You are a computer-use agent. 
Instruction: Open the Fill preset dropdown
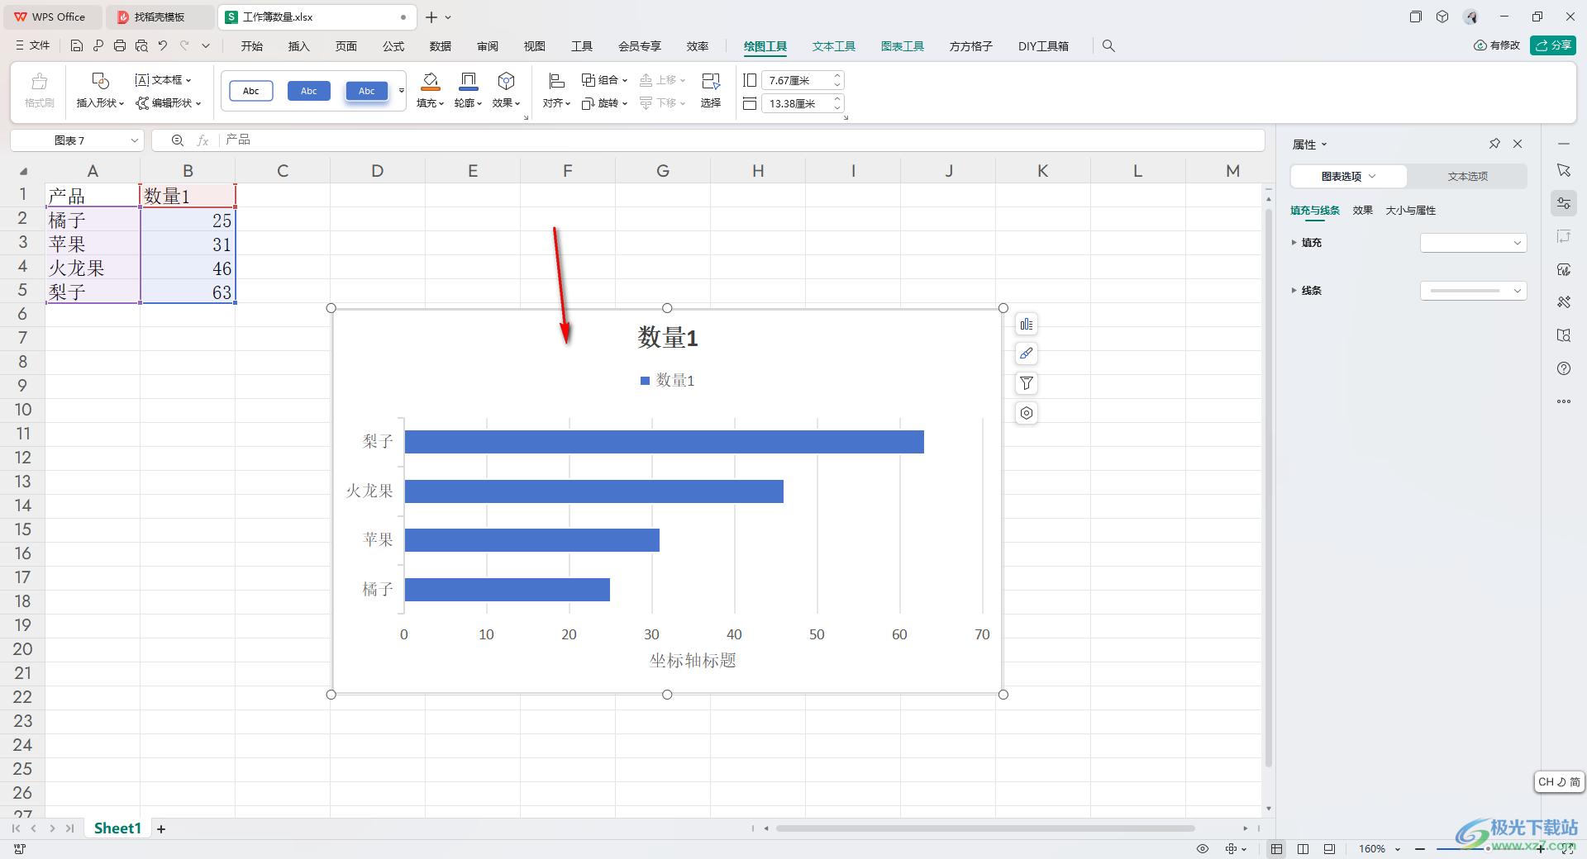(1473, 243)
